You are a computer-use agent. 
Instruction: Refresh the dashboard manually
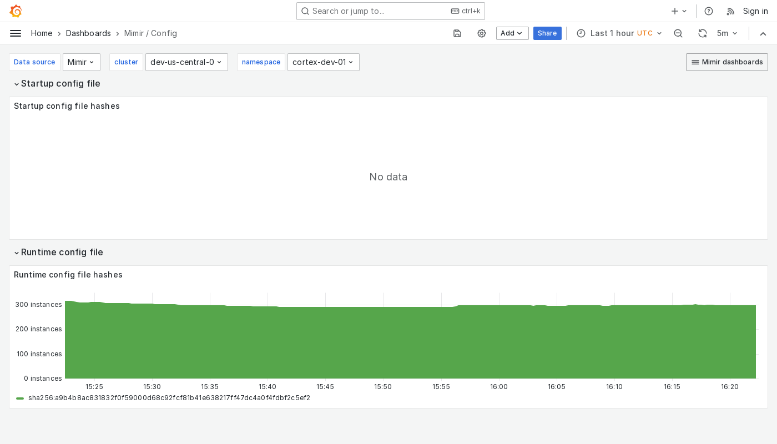coord(703,33)
